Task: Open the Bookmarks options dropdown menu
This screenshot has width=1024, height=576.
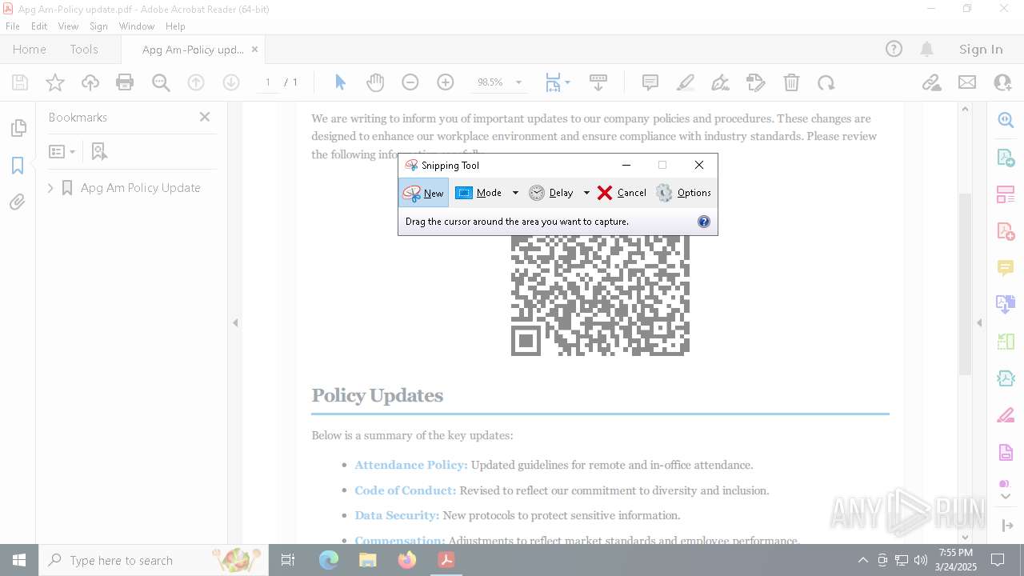Action: pos(62,151)
